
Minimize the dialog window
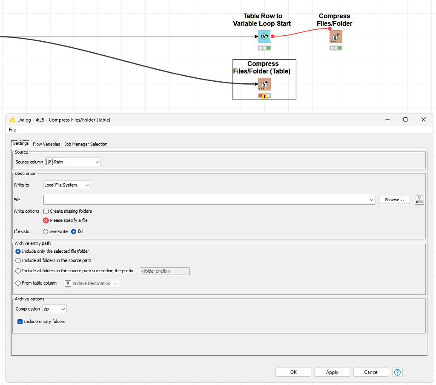pos(387,120)
